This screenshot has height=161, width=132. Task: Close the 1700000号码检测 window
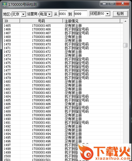(x=123, y=3)
